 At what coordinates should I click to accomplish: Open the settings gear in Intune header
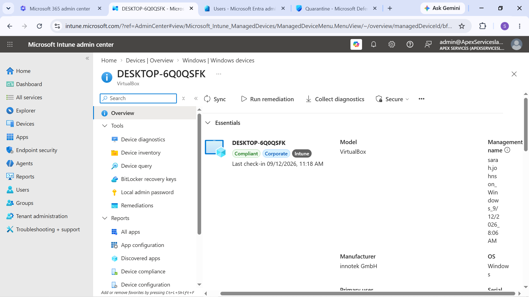coord(392,44)
